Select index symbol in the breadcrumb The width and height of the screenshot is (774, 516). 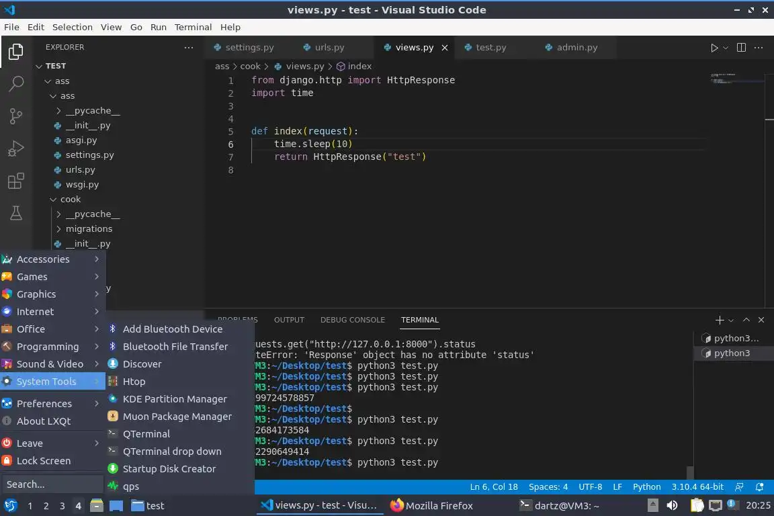coord(355,66)
